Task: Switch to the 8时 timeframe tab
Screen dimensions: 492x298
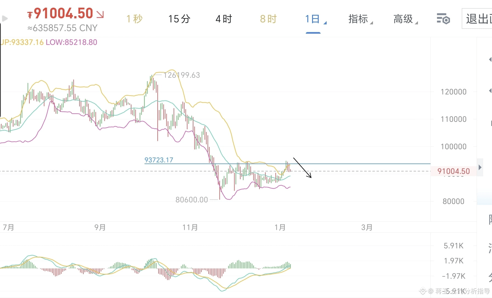Action: tap(268, 19)
